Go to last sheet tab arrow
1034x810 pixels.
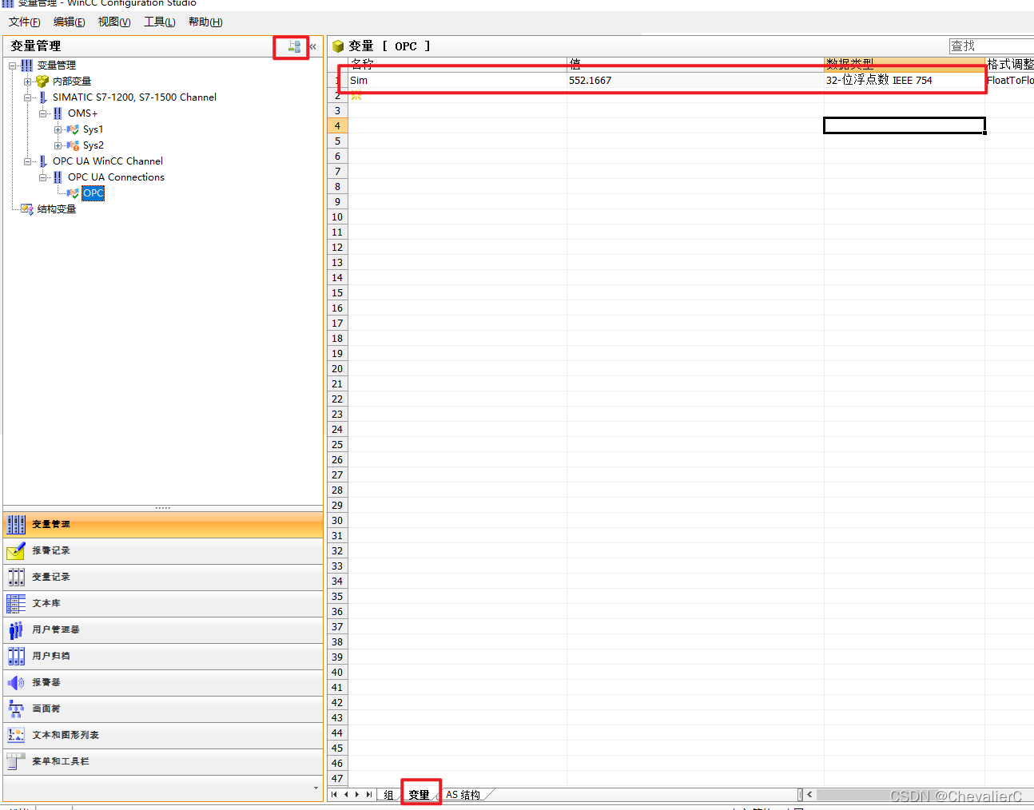[368, 795]
